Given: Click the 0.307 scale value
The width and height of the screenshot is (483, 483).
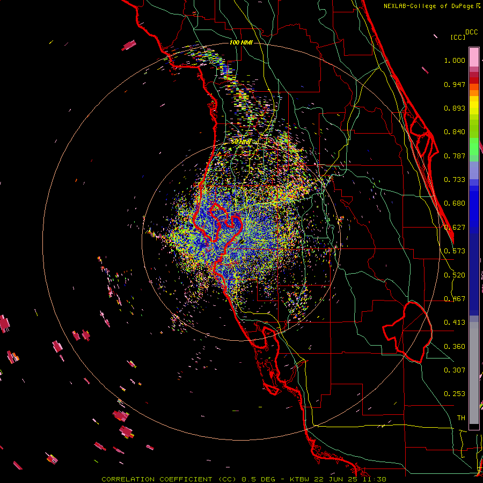Looking at the screenshot, I should coord(455,370).
